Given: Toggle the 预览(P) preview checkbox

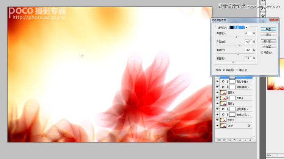Looking at the screenshot, I should coord(262,52).
